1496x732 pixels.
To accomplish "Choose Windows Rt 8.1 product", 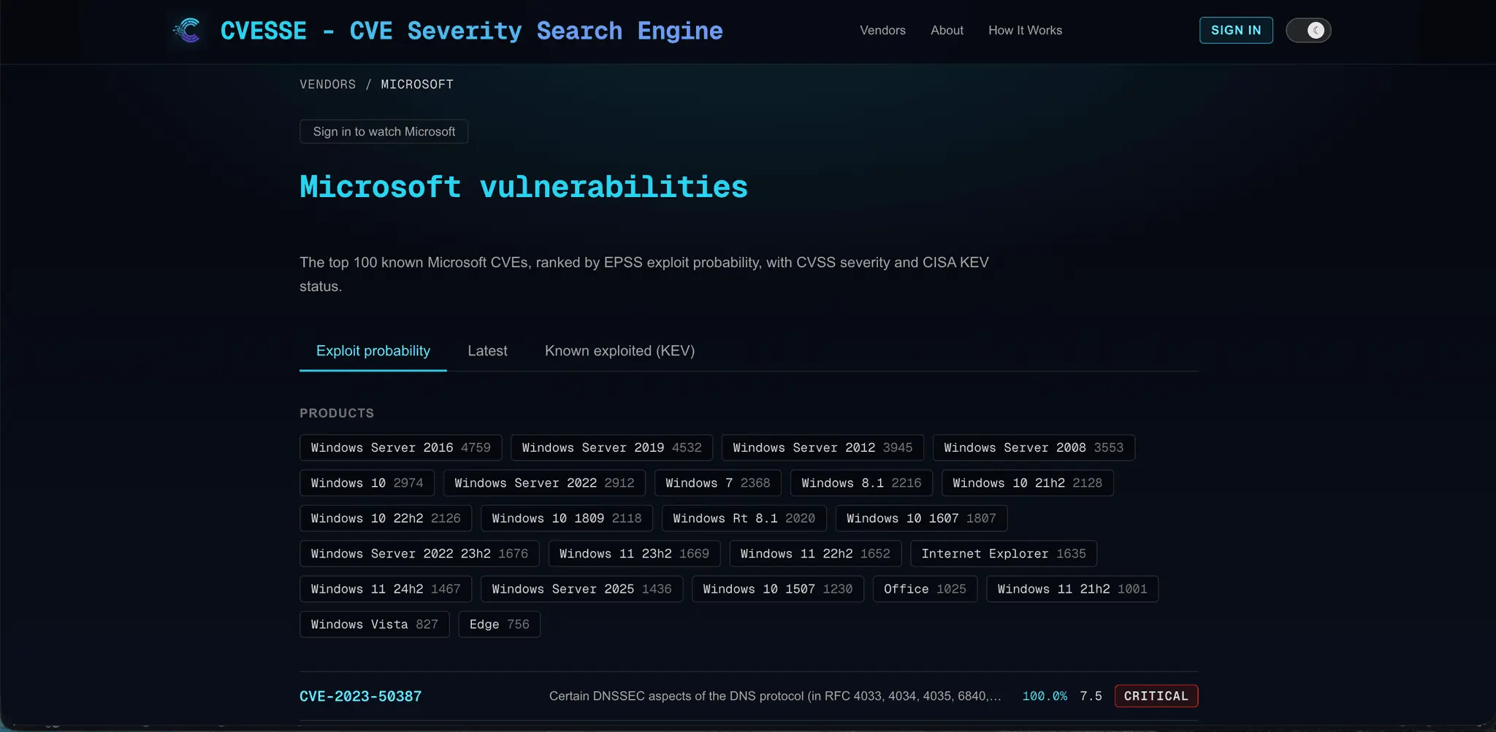I will pyautogui.click(x=744, y=518).
